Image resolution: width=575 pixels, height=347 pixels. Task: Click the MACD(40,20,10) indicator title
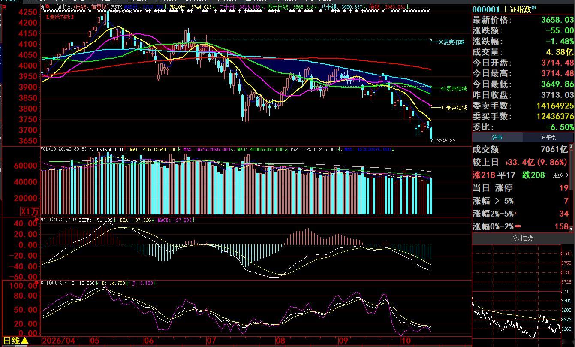(58, 220)
